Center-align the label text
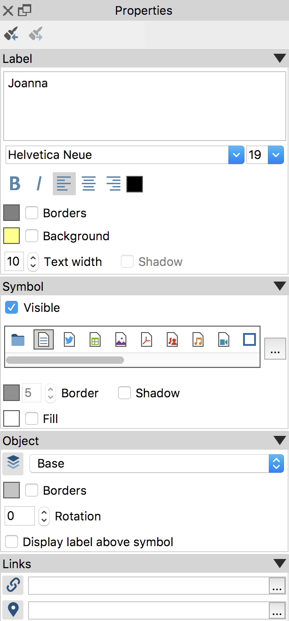This screenshot has width=289, height=621. pyautogui.click(x=89, y=184)
